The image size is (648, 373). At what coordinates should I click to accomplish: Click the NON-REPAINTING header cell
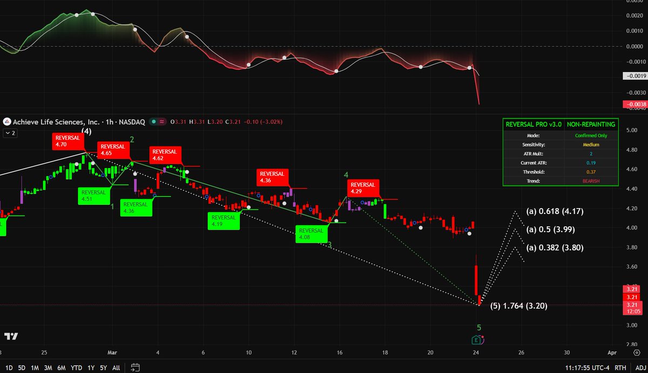[x=591, y=124]
